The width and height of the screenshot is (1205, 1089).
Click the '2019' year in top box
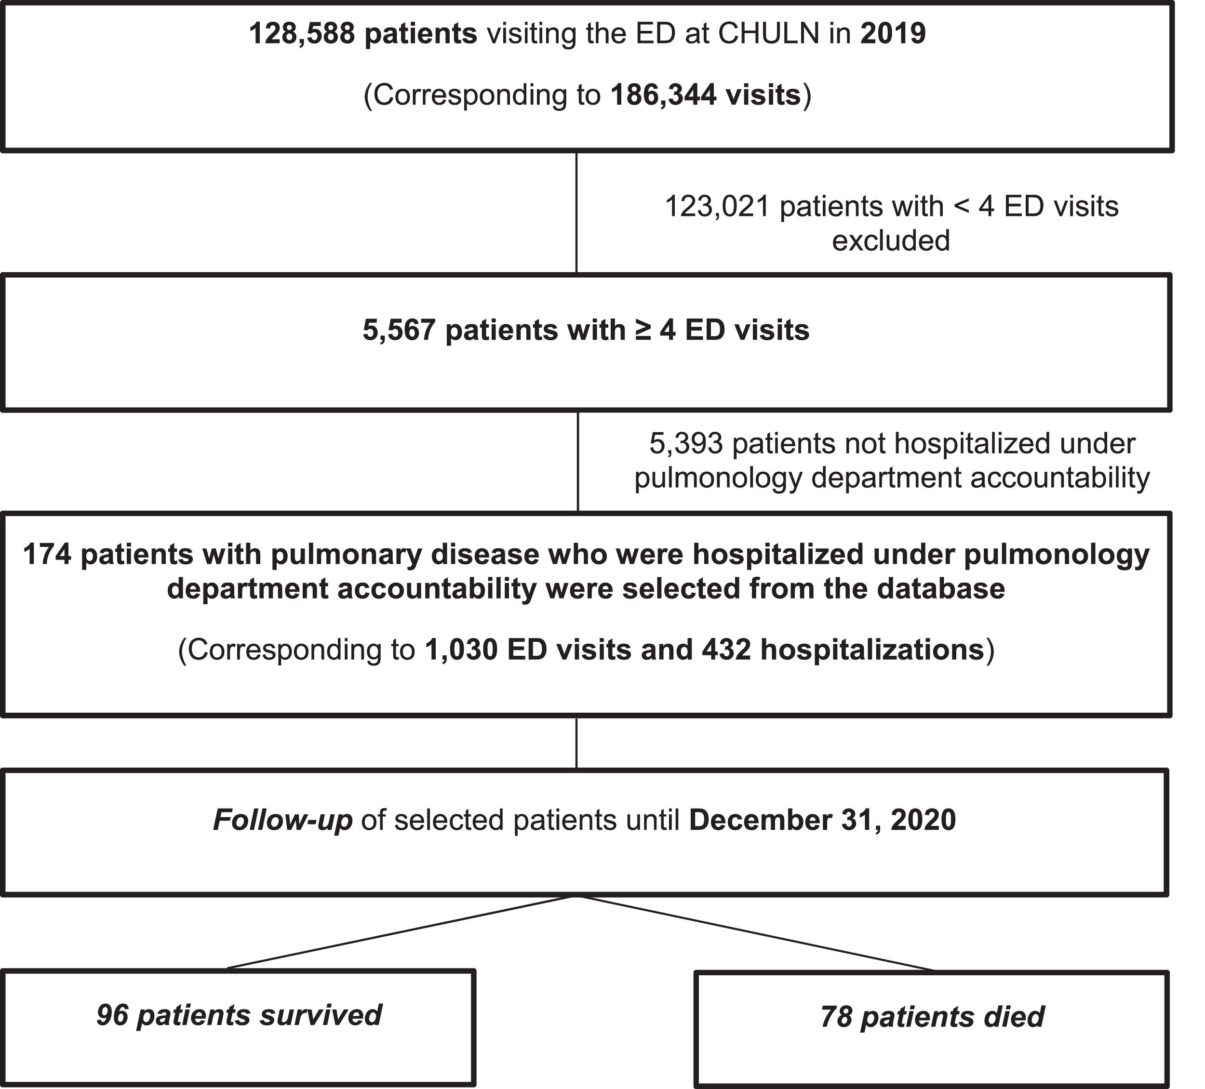point(893,33)
